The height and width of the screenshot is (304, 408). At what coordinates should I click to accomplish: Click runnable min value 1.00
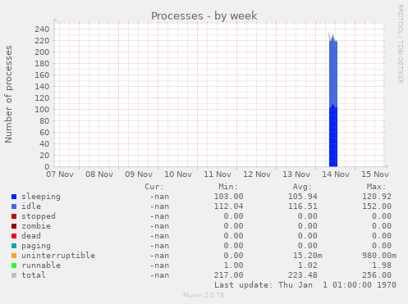tap(233, 265)
